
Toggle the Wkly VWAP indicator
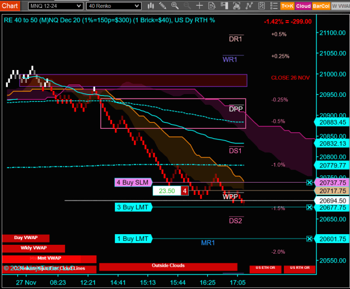pos(34,248)
